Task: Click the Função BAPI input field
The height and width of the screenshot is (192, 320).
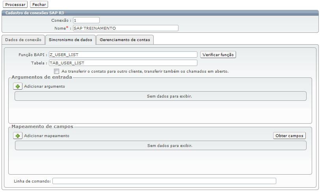Action: click(123, 55)
